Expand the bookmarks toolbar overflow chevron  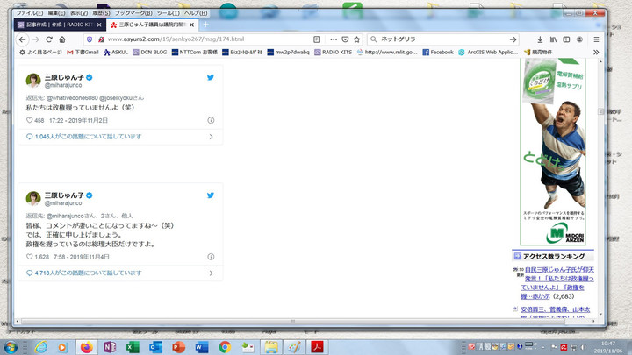[x=596, y=53]
